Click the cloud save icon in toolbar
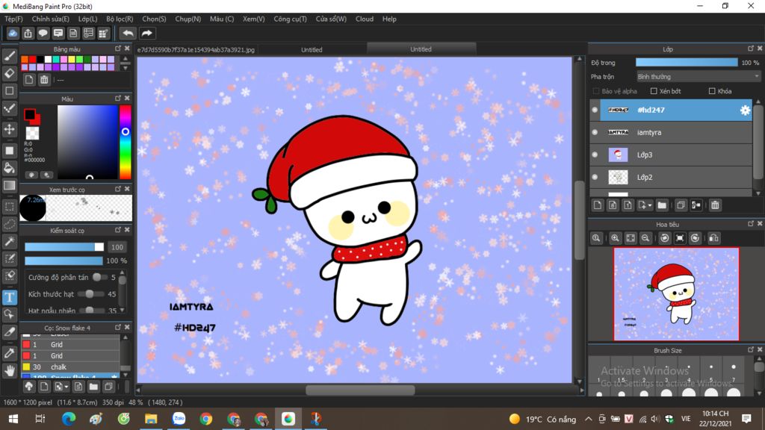This screenshot has width=765, height=430. [x=13, y=33]
